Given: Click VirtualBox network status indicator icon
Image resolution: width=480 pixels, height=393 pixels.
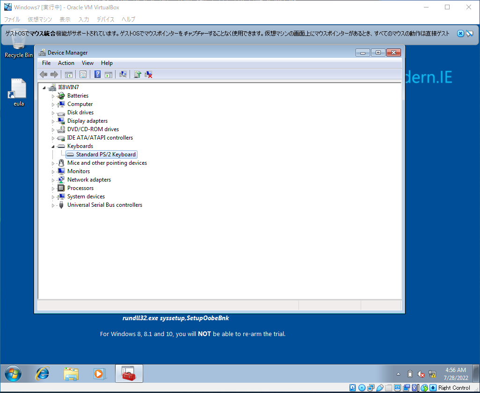Looking at the screenshot, I should pyautogui.click(x=371, y=388).
